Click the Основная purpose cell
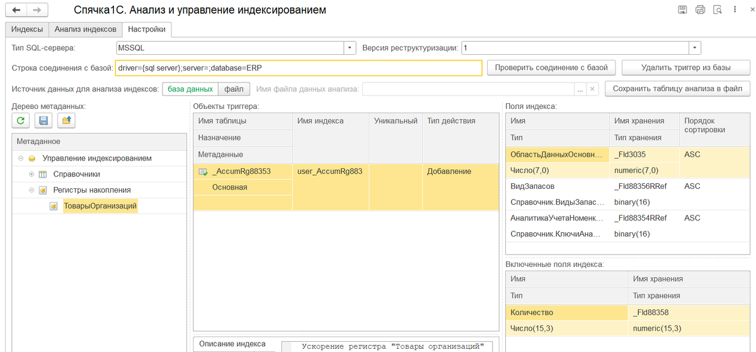Screen dimensions: 756x352 point(243,187)
